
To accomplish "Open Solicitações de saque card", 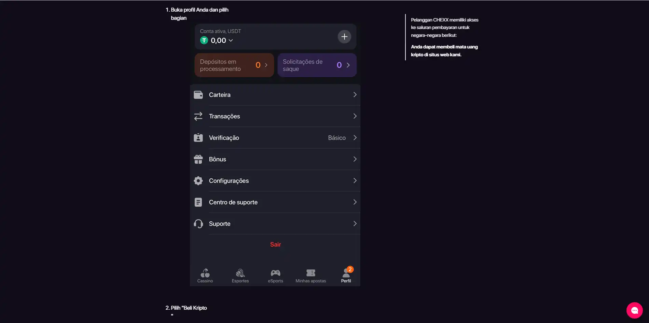I will [317, 65].
